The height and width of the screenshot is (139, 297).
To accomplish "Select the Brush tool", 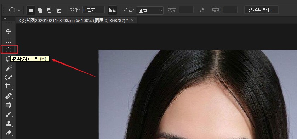I will click(x=8, y=114).
